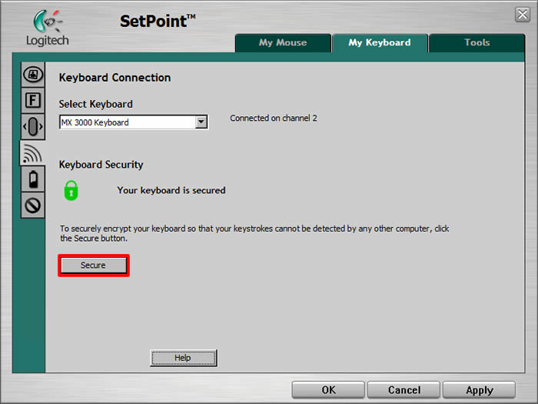Image resolution: width=538 pixels, height=404 pixels.
Task: Click the Help button
Action: pos(183,358)
